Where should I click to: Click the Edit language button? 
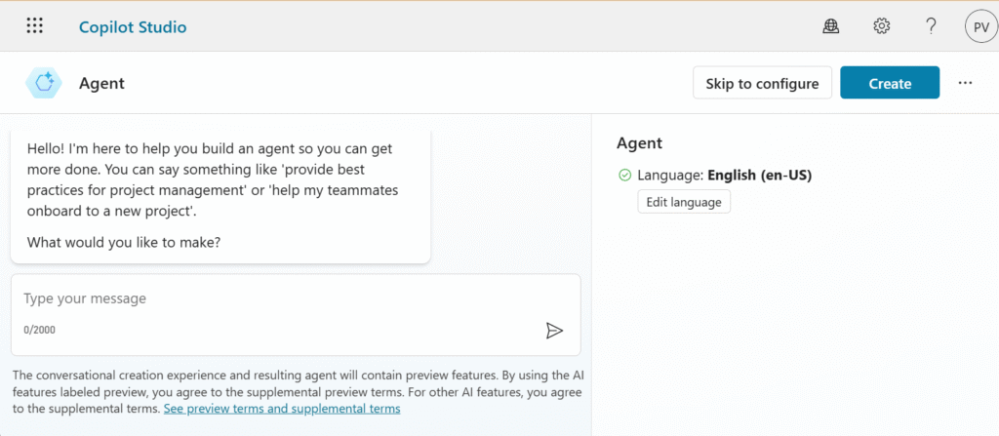[684, 202]
